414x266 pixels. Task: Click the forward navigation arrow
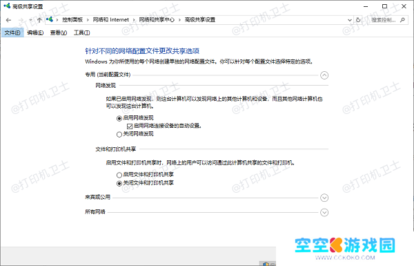point(21,20)
